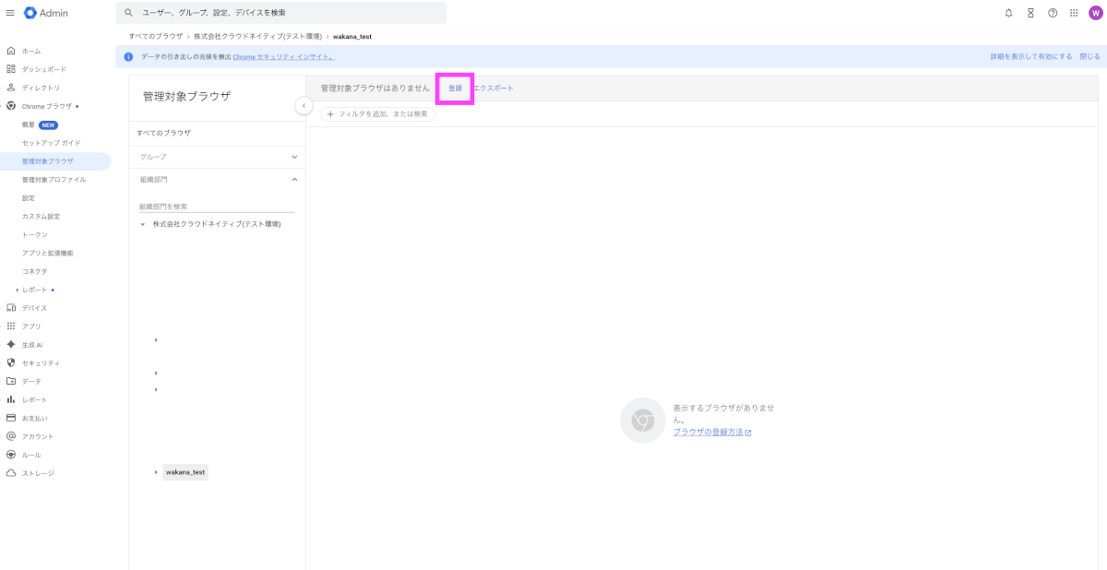Click the セキュリティ shield icon

[x=11, y=363]
